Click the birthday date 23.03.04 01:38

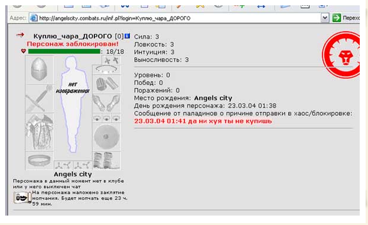pos(252,106)
